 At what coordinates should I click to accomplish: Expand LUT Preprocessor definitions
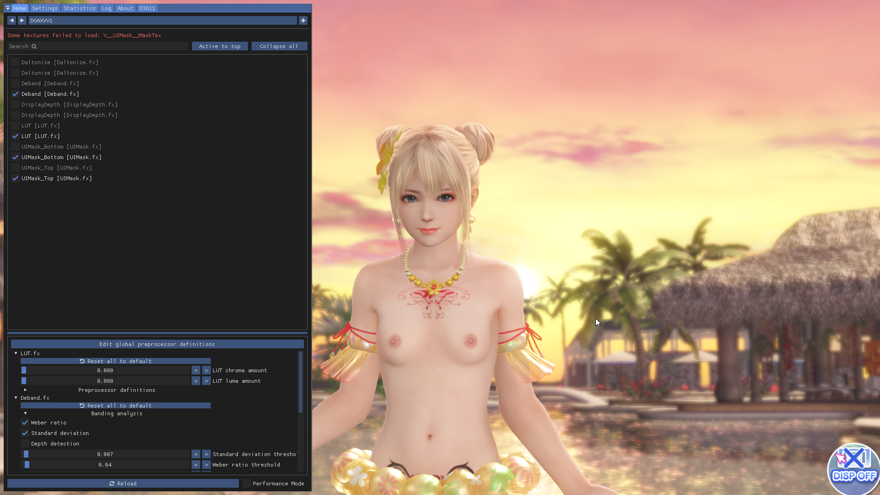click(x=25, y=390)
